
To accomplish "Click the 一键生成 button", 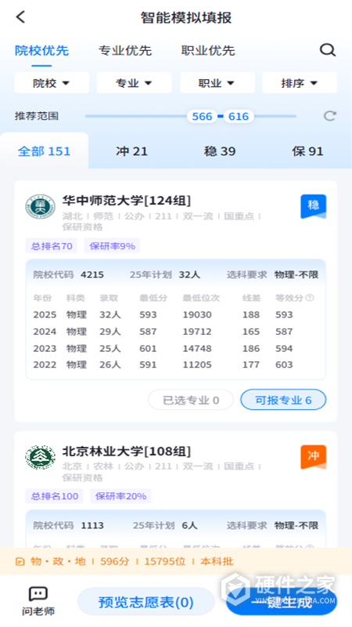I will click(282, 602).
